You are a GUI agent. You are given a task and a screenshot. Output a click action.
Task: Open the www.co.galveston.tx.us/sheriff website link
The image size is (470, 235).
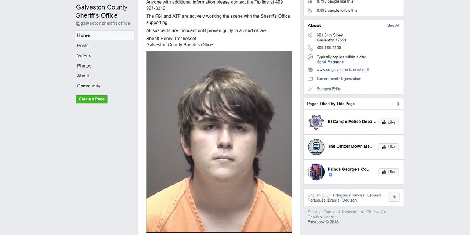(x=343, y=70)
